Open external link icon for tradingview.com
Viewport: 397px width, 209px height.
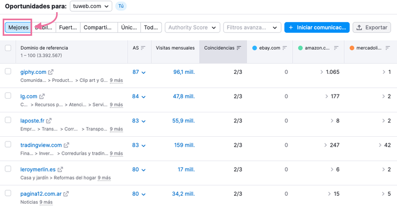coord(66,145)
